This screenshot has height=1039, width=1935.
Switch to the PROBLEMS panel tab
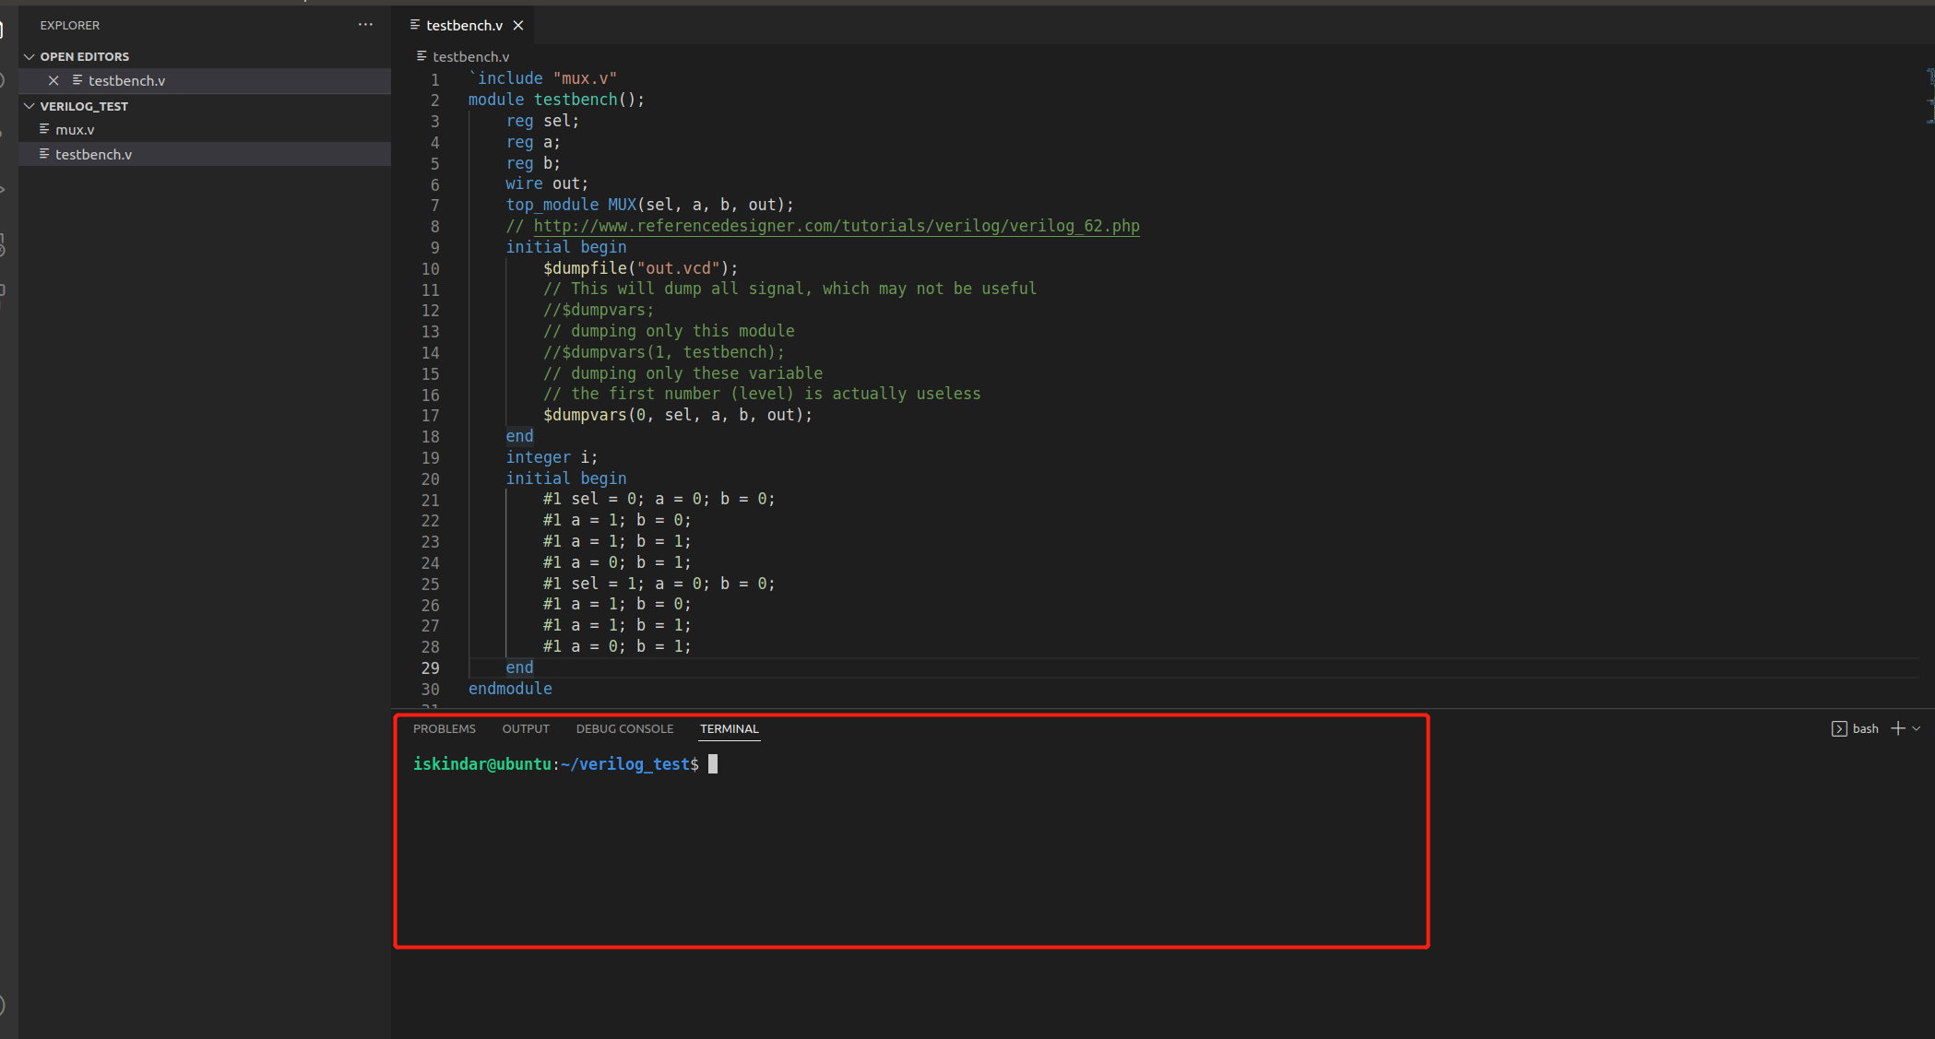tap(445, 728)
